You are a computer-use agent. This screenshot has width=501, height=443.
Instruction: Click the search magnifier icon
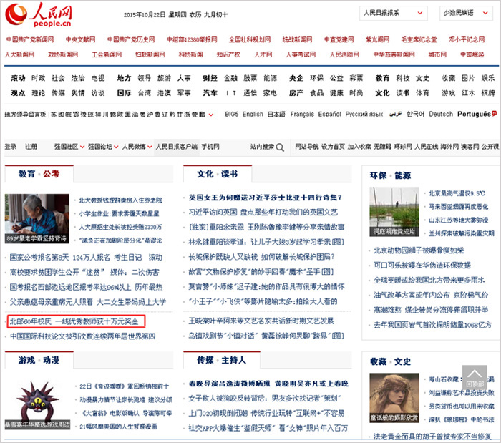280,147
